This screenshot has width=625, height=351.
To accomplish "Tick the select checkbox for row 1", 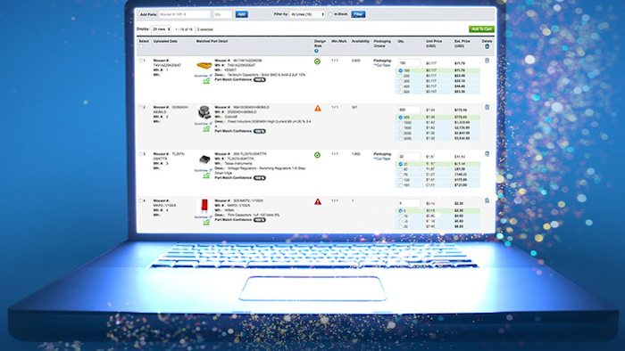I will (140, 61).
